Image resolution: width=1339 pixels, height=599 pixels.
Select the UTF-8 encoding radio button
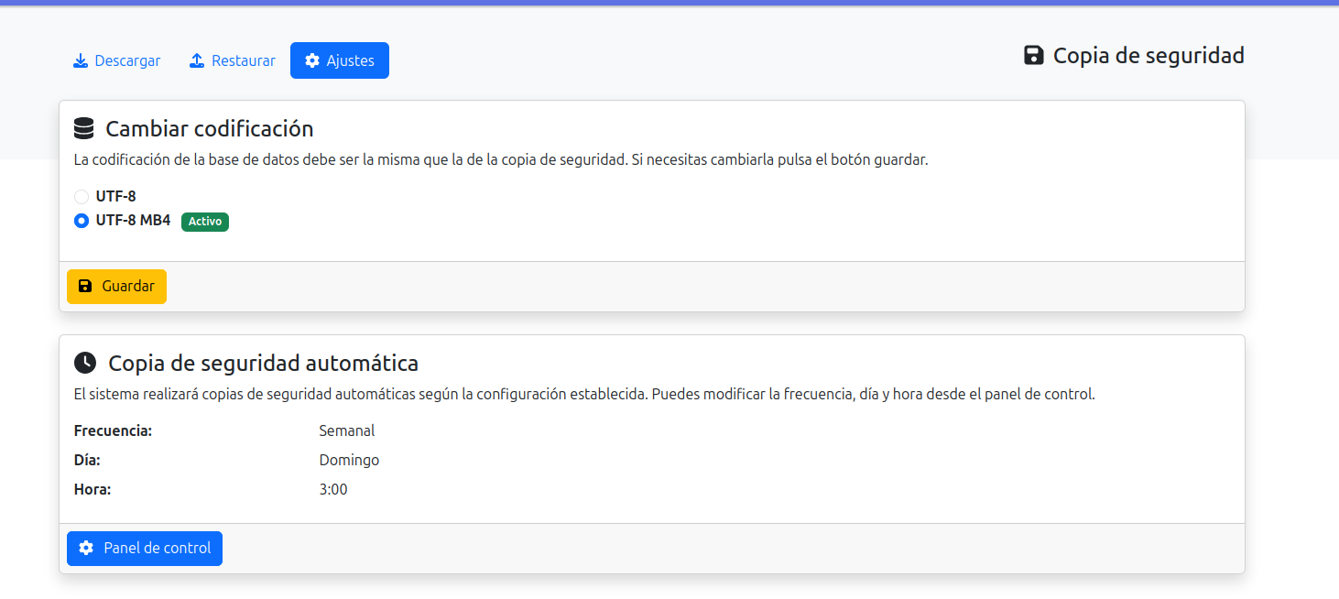tap(81, 196)
